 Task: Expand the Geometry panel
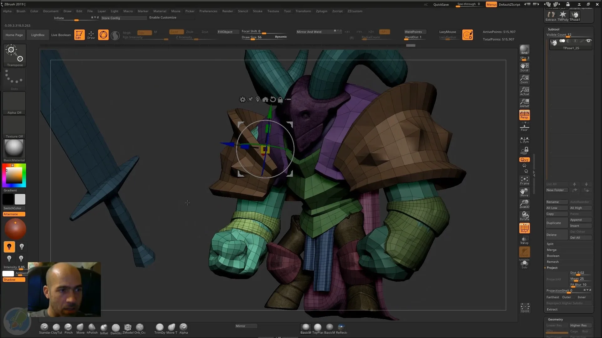555,319
